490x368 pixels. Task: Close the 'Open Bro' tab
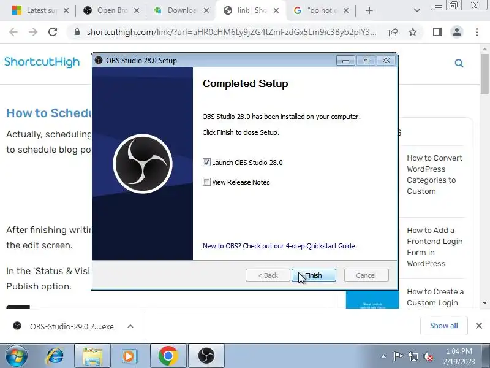coord(137,10)
